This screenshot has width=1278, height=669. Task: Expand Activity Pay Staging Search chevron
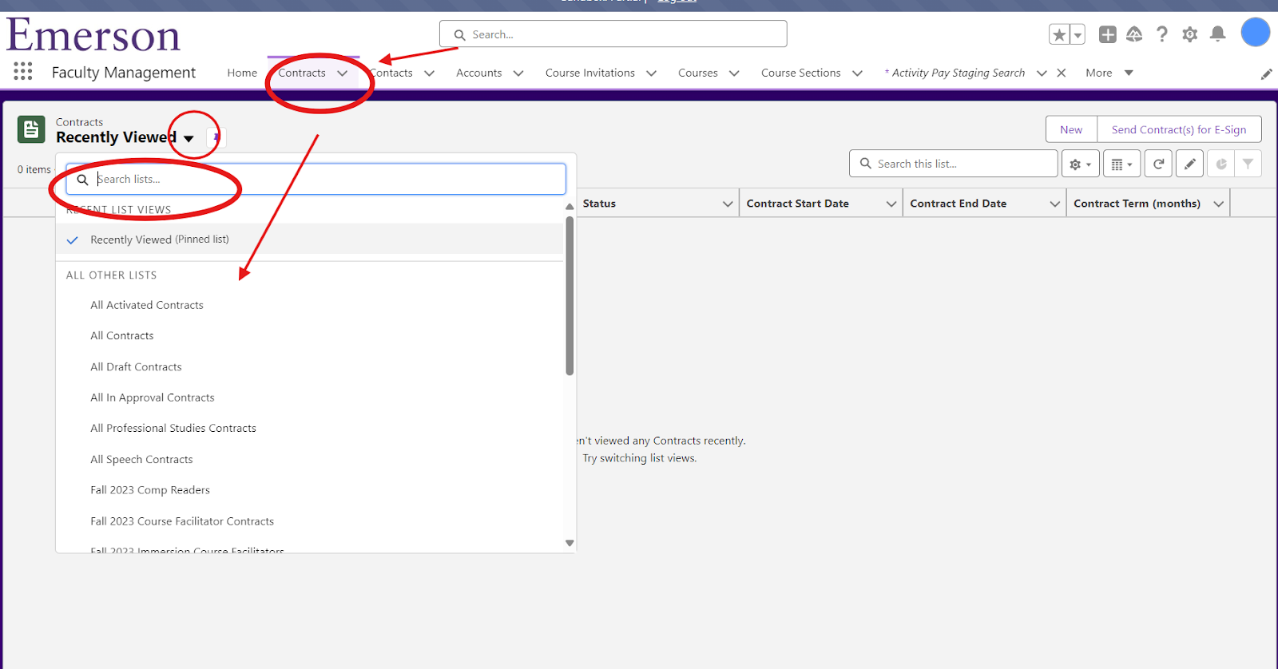pyautogui.click(x=1042, y=73)
